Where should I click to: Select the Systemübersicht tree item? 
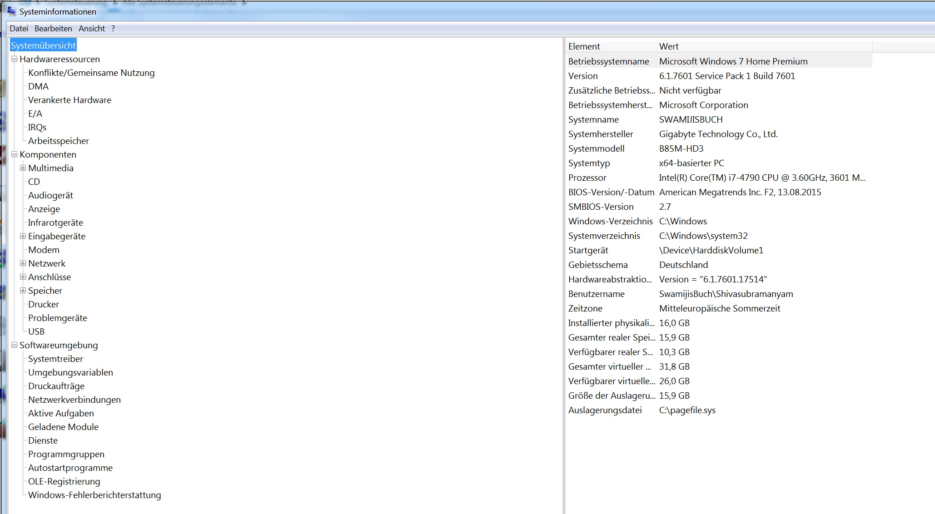click(43, 45)
